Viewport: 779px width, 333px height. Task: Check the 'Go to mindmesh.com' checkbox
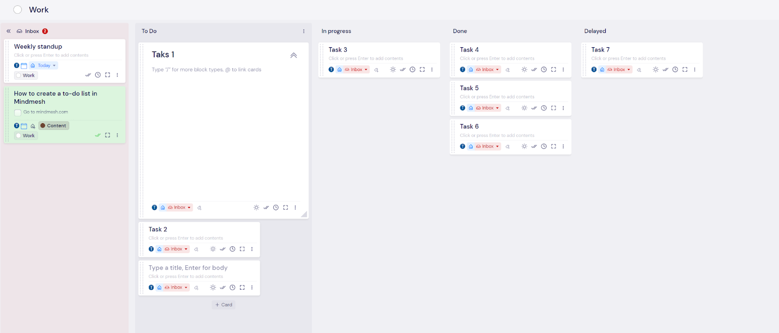coord(18,112)
